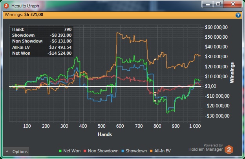
Task: Click the Net Won -$14 524,00 tooltip value
Action: (x=60, y=53)
